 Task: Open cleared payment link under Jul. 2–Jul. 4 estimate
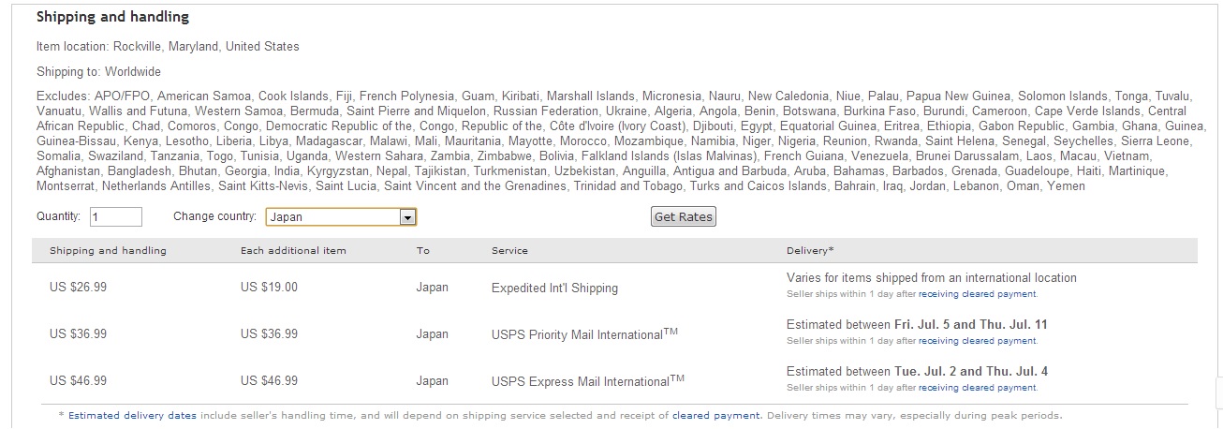[977, 388]
